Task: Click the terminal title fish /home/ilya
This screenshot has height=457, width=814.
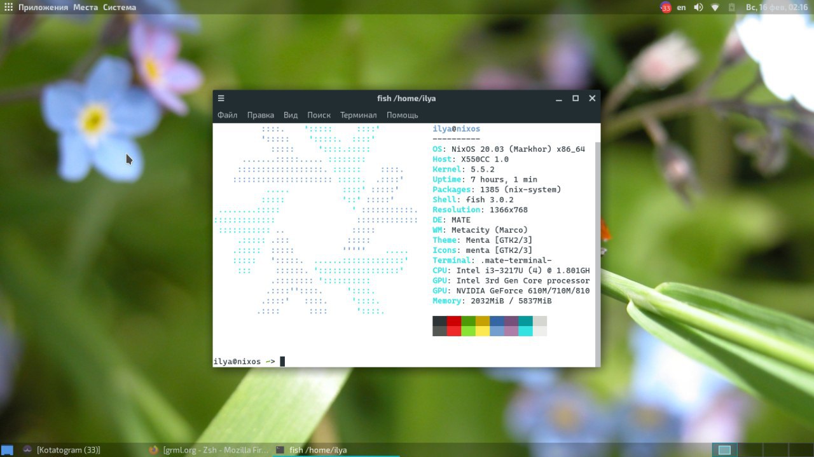Action: [x=406, y=99]
